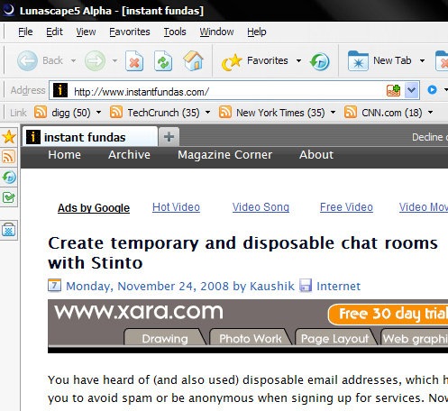Expand the digg (50) feed dropdown
Image resolution: width=448 pixels, height=411 pixels.
[x=98, y=113]
